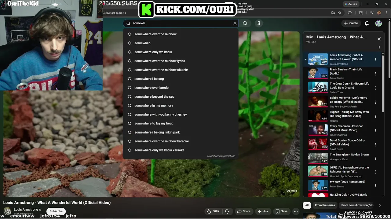Select 'From LouisArmstrongVEVO' filter chip
391x219 pixels.
click(x=357, y=205)
